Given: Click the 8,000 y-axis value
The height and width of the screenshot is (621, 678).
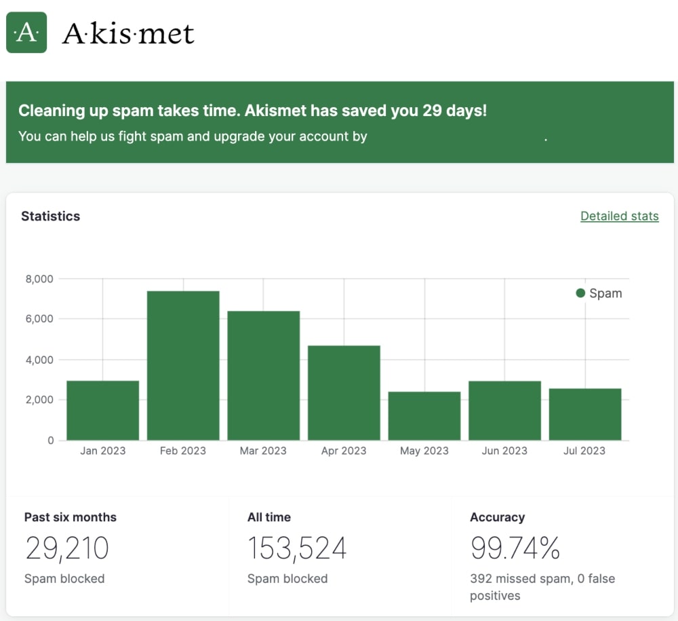Looking at the screenshot, I should 39,279.
